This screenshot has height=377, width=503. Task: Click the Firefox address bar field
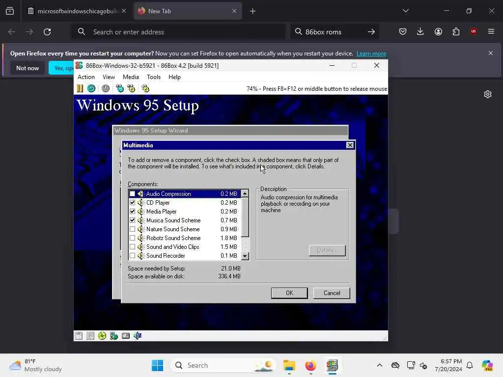pyautogui.click(x=178, y=32)
